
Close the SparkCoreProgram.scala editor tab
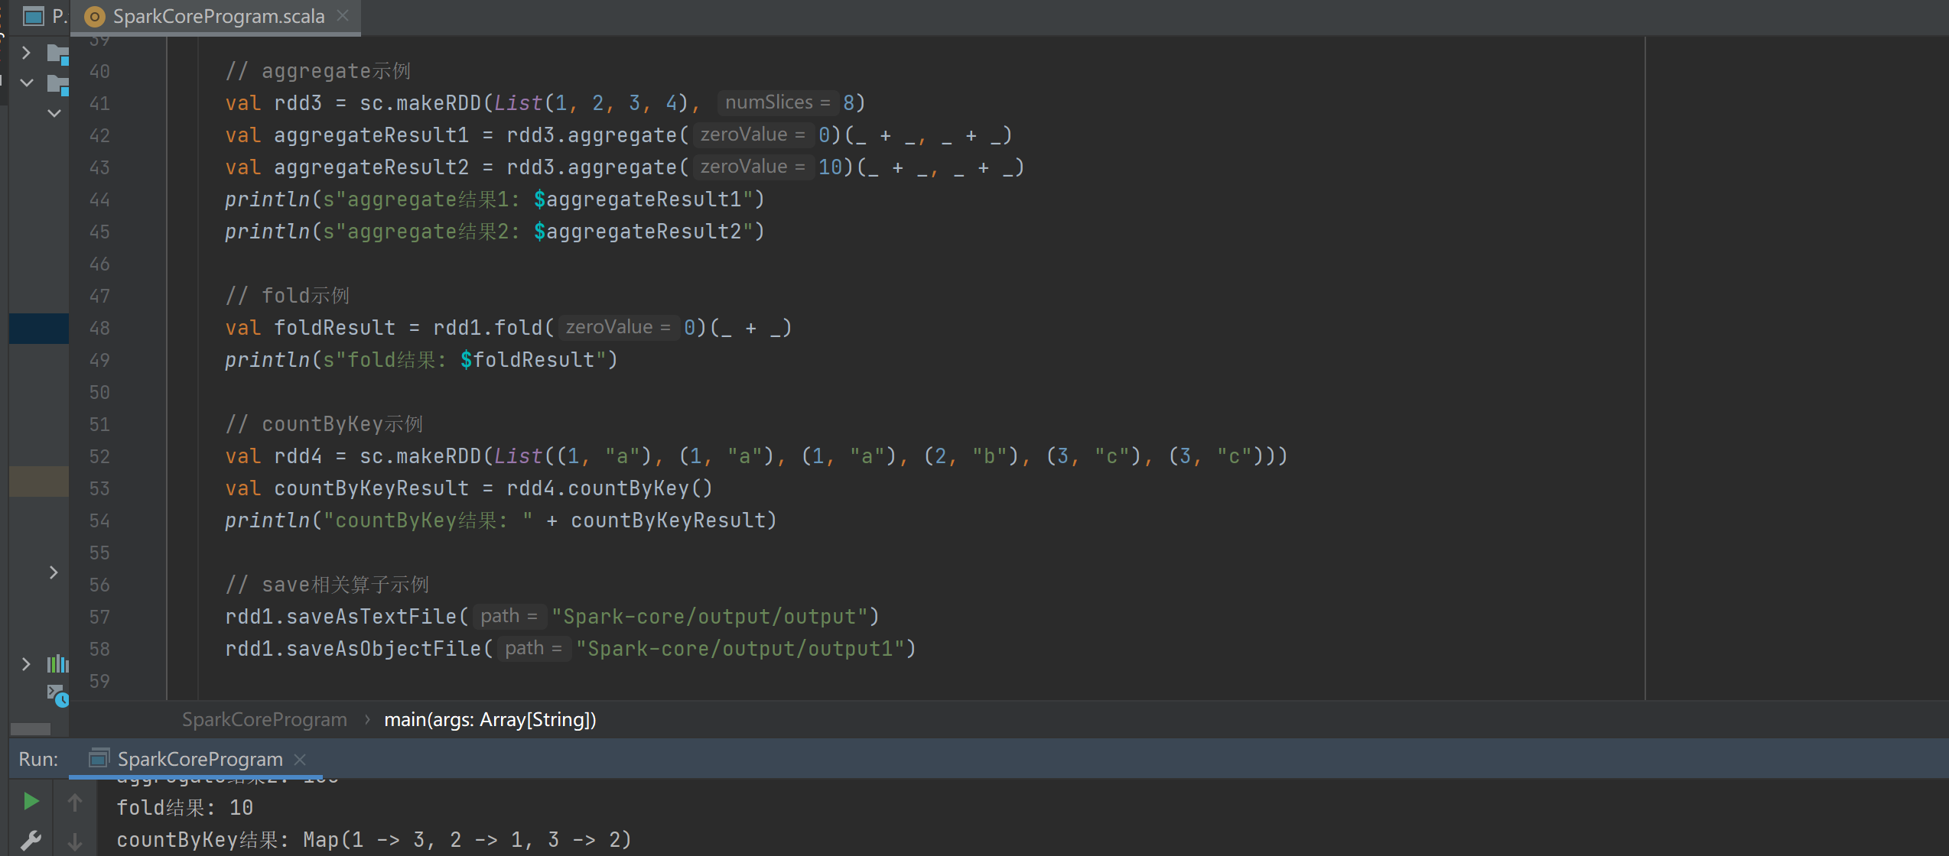pyautogui.click(x=343, y=15)
